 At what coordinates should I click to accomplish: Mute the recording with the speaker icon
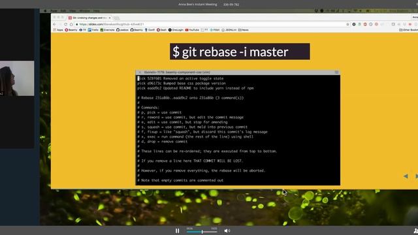[x=227, y=230]
